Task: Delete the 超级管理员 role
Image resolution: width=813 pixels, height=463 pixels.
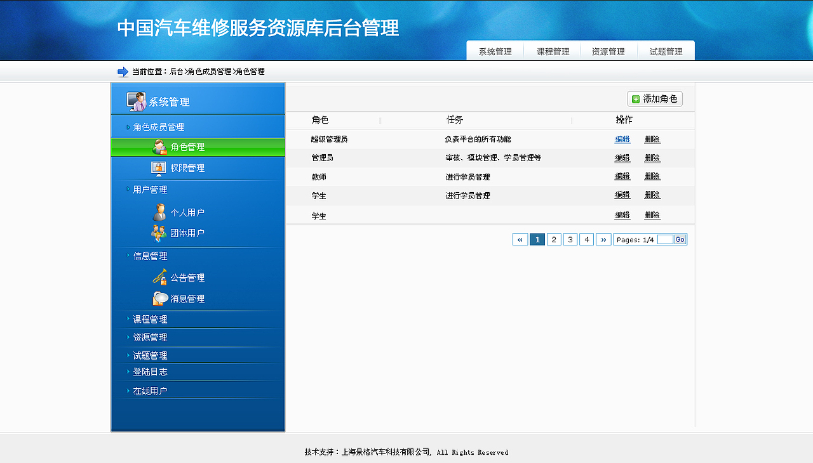Action: tap(652, 139)
